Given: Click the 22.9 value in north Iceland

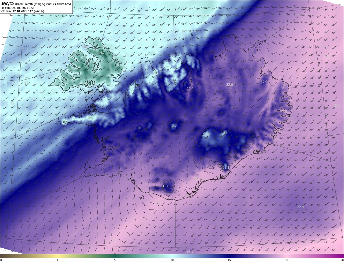Looking at the screenshot, I should tap(190, 89).
